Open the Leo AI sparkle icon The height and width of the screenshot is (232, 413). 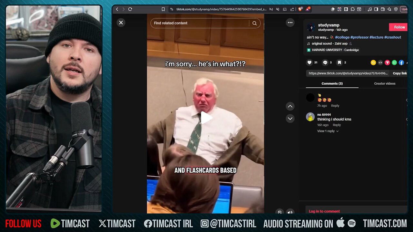click(389, 9)
